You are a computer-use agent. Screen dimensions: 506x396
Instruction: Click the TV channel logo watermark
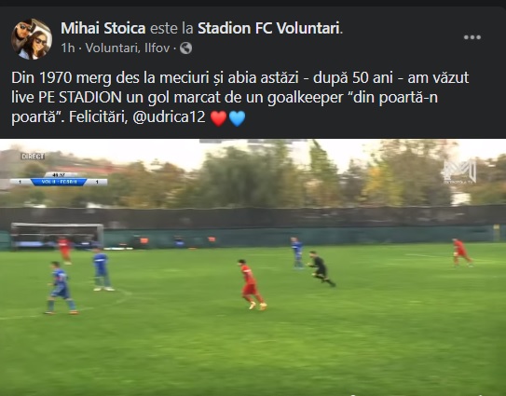458,171
